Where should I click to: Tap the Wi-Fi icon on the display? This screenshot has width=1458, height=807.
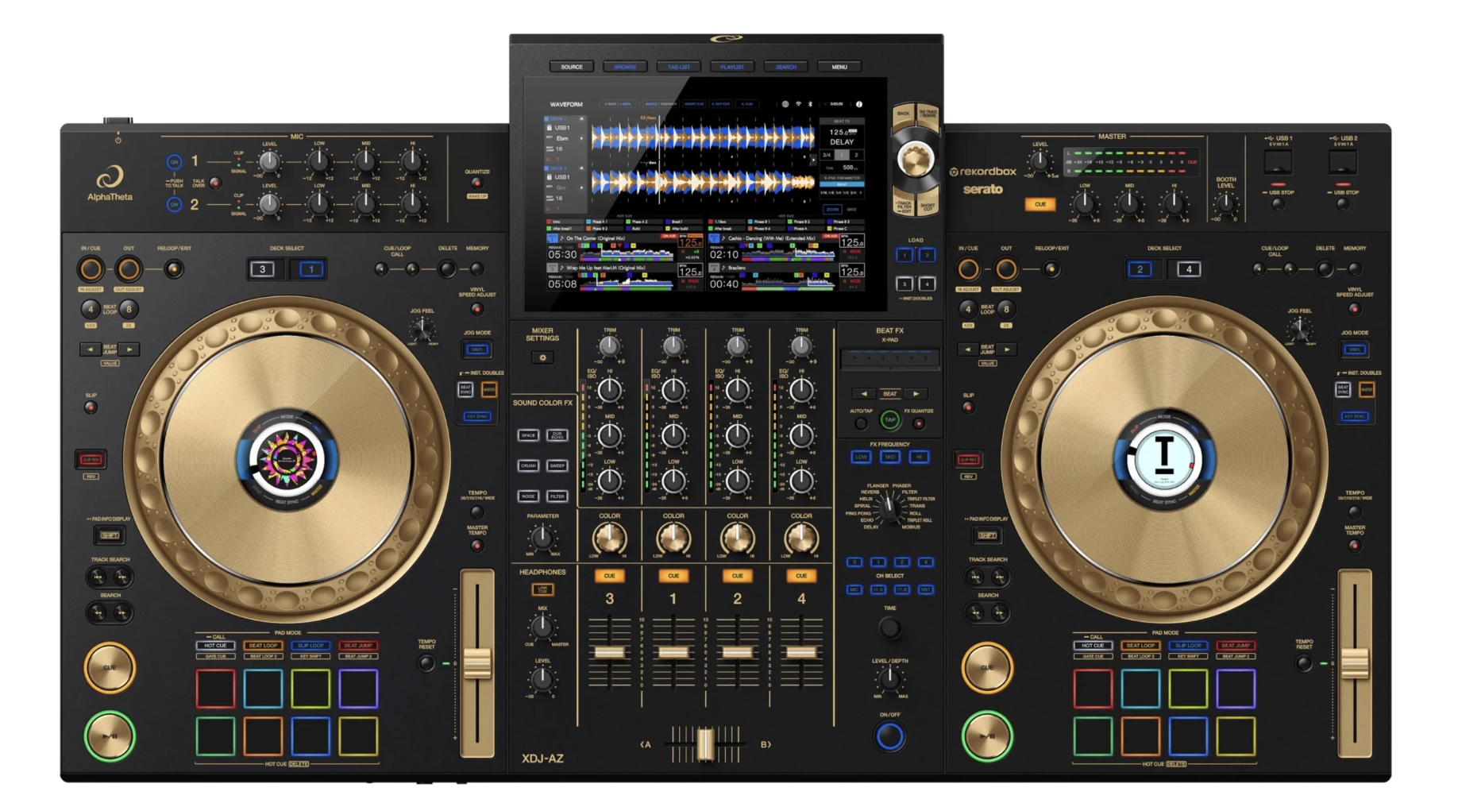[799, 104]
